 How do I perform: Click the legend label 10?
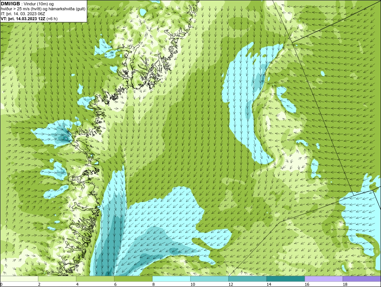pyautogui.click(x=193, y=284)
